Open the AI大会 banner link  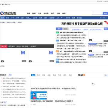point(2,66)
